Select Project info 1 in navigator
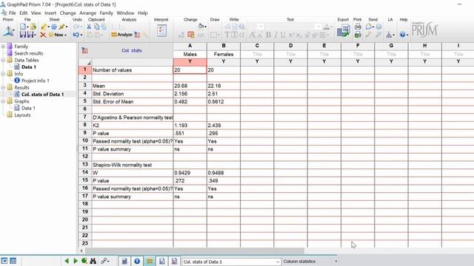This screenshot has height=266, width=474. [35, 81]
